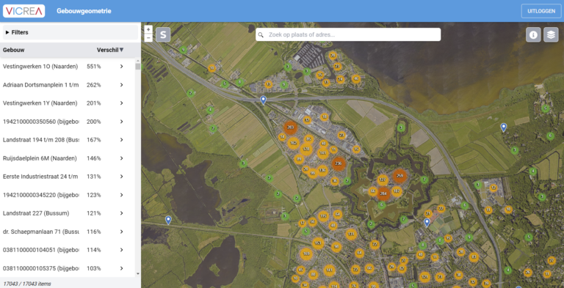Sort by the Verschil column arrow
Image resolution: width=564 pixels, height=288 pixels.
point(122,50)
